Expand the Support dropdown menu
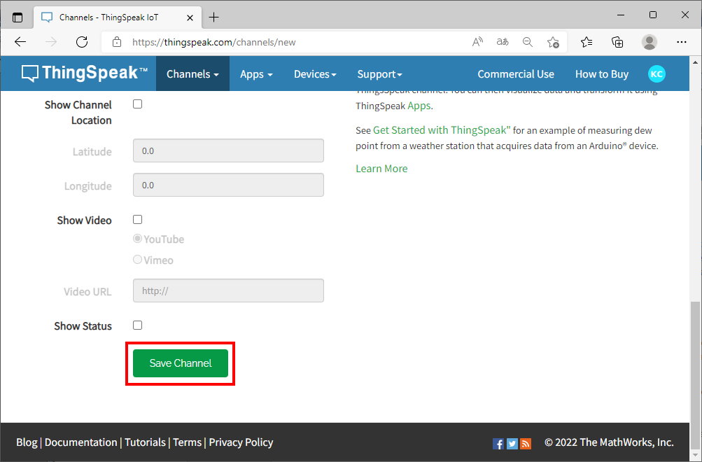 379,74
